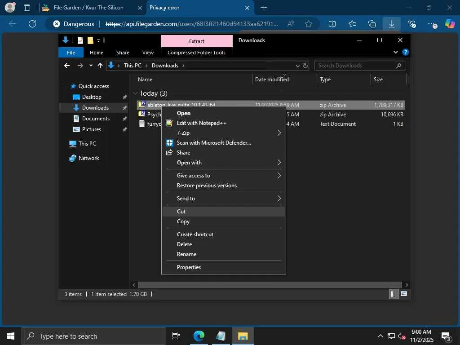Select Quick access in navigation pane
This screenshot has height=345, width=460.
coord(93,86)
